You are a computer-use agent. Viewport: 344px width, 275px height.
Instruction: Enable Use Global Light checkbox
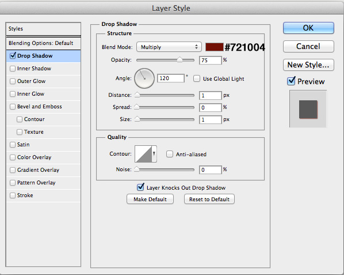coord(197,78)
